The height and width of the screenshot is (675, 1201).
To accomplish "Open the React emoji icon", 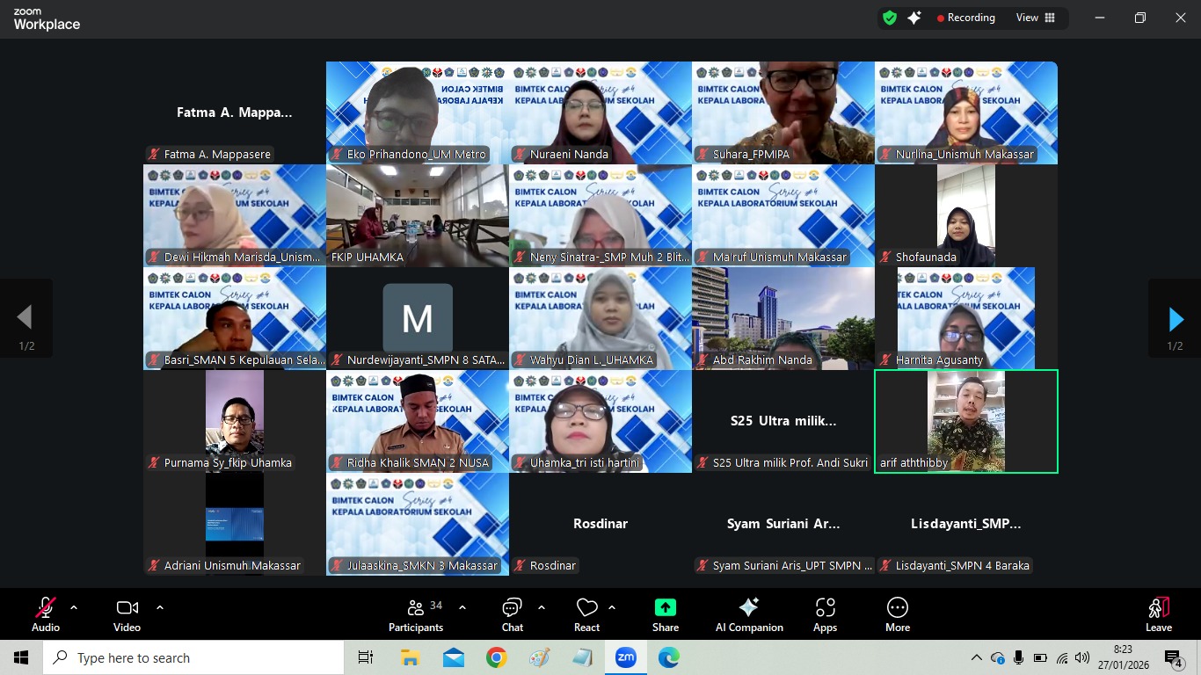I will pyautogui.click(x=586, y=614).
